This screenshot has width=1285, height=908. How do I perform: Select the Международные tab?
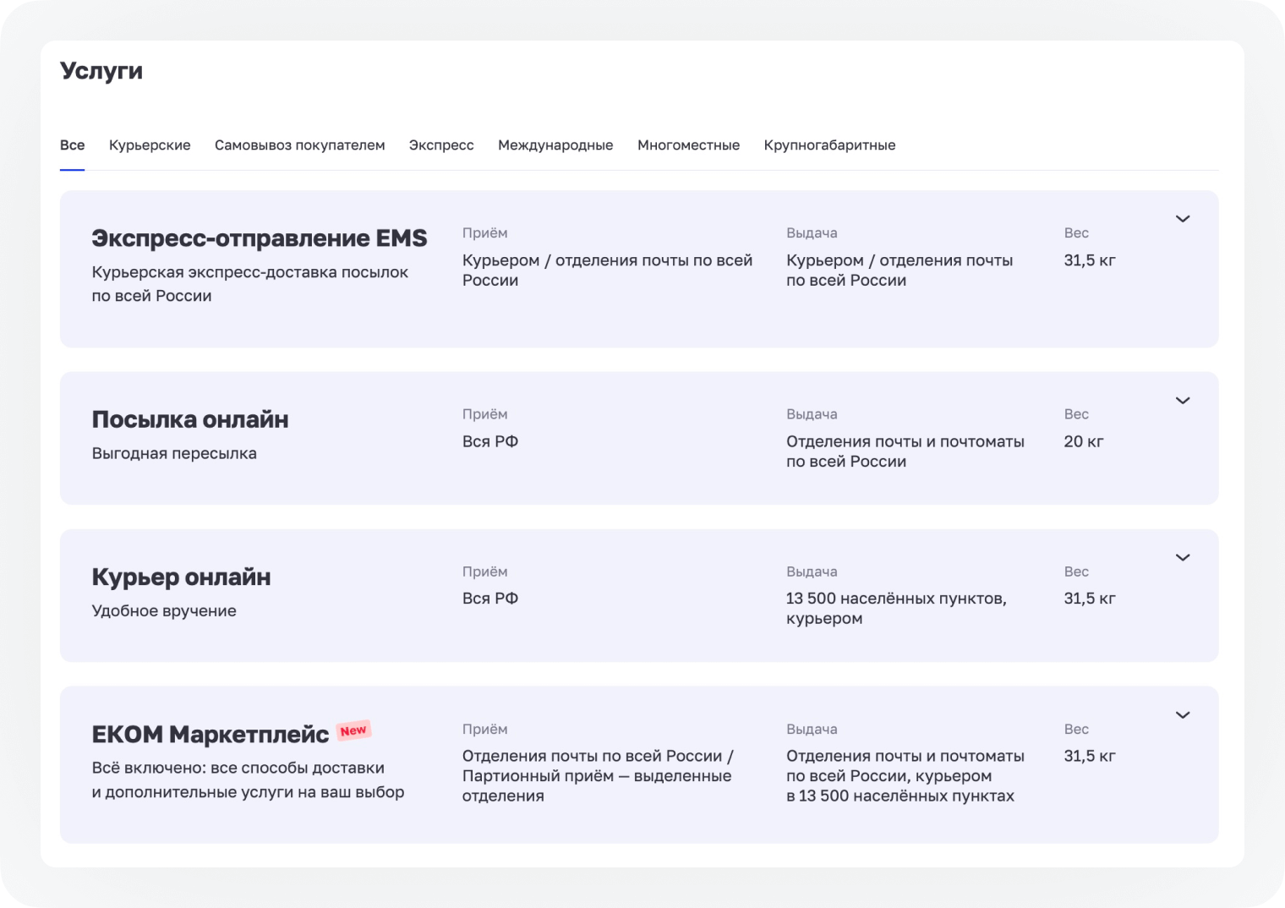[x=556, y=145]
